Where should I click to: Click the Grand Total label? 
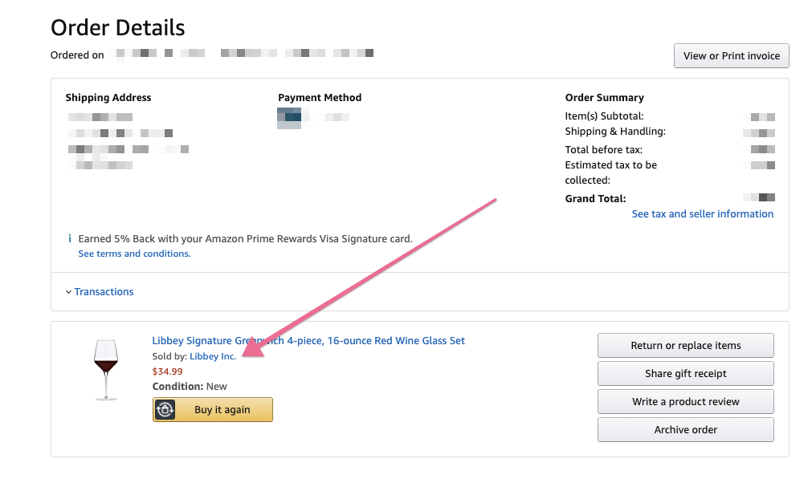595,199
